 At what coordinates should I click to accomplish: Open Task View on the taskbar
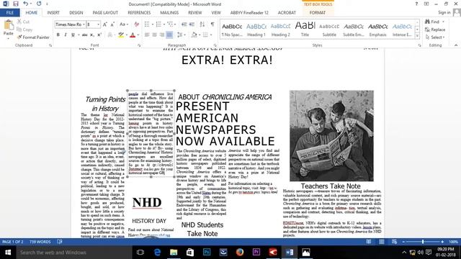point(140,253)
